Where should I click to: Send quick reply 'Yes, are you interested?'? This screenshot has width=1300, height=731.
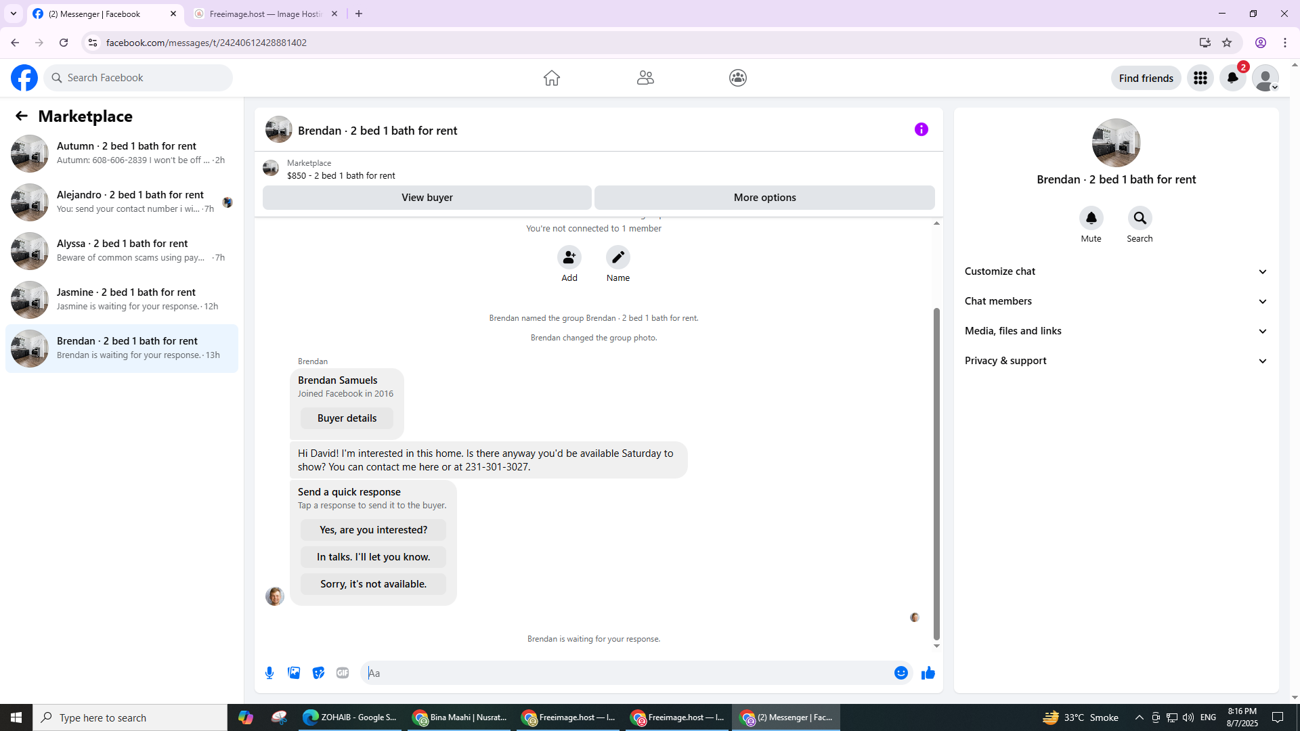tap(374, 530)
